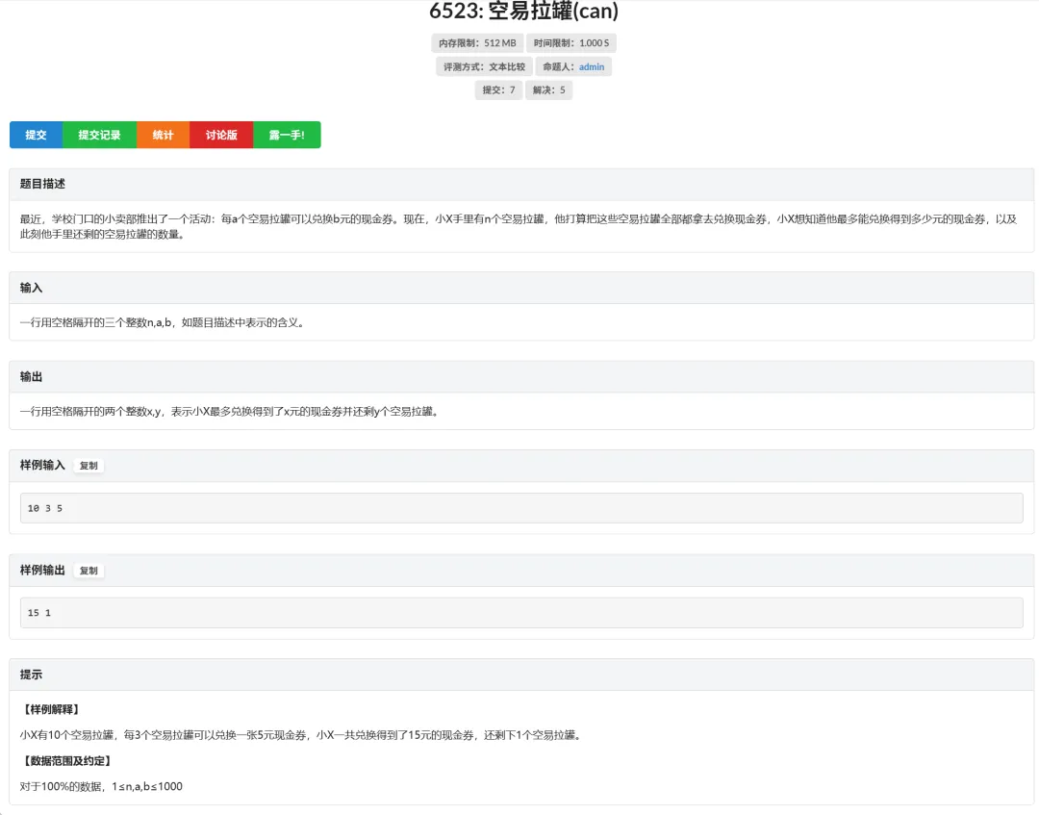Click the 提交 (Submit) button
Image resolution: width=1039 pixels, height=815 pixels.
[x=35, y=135]
